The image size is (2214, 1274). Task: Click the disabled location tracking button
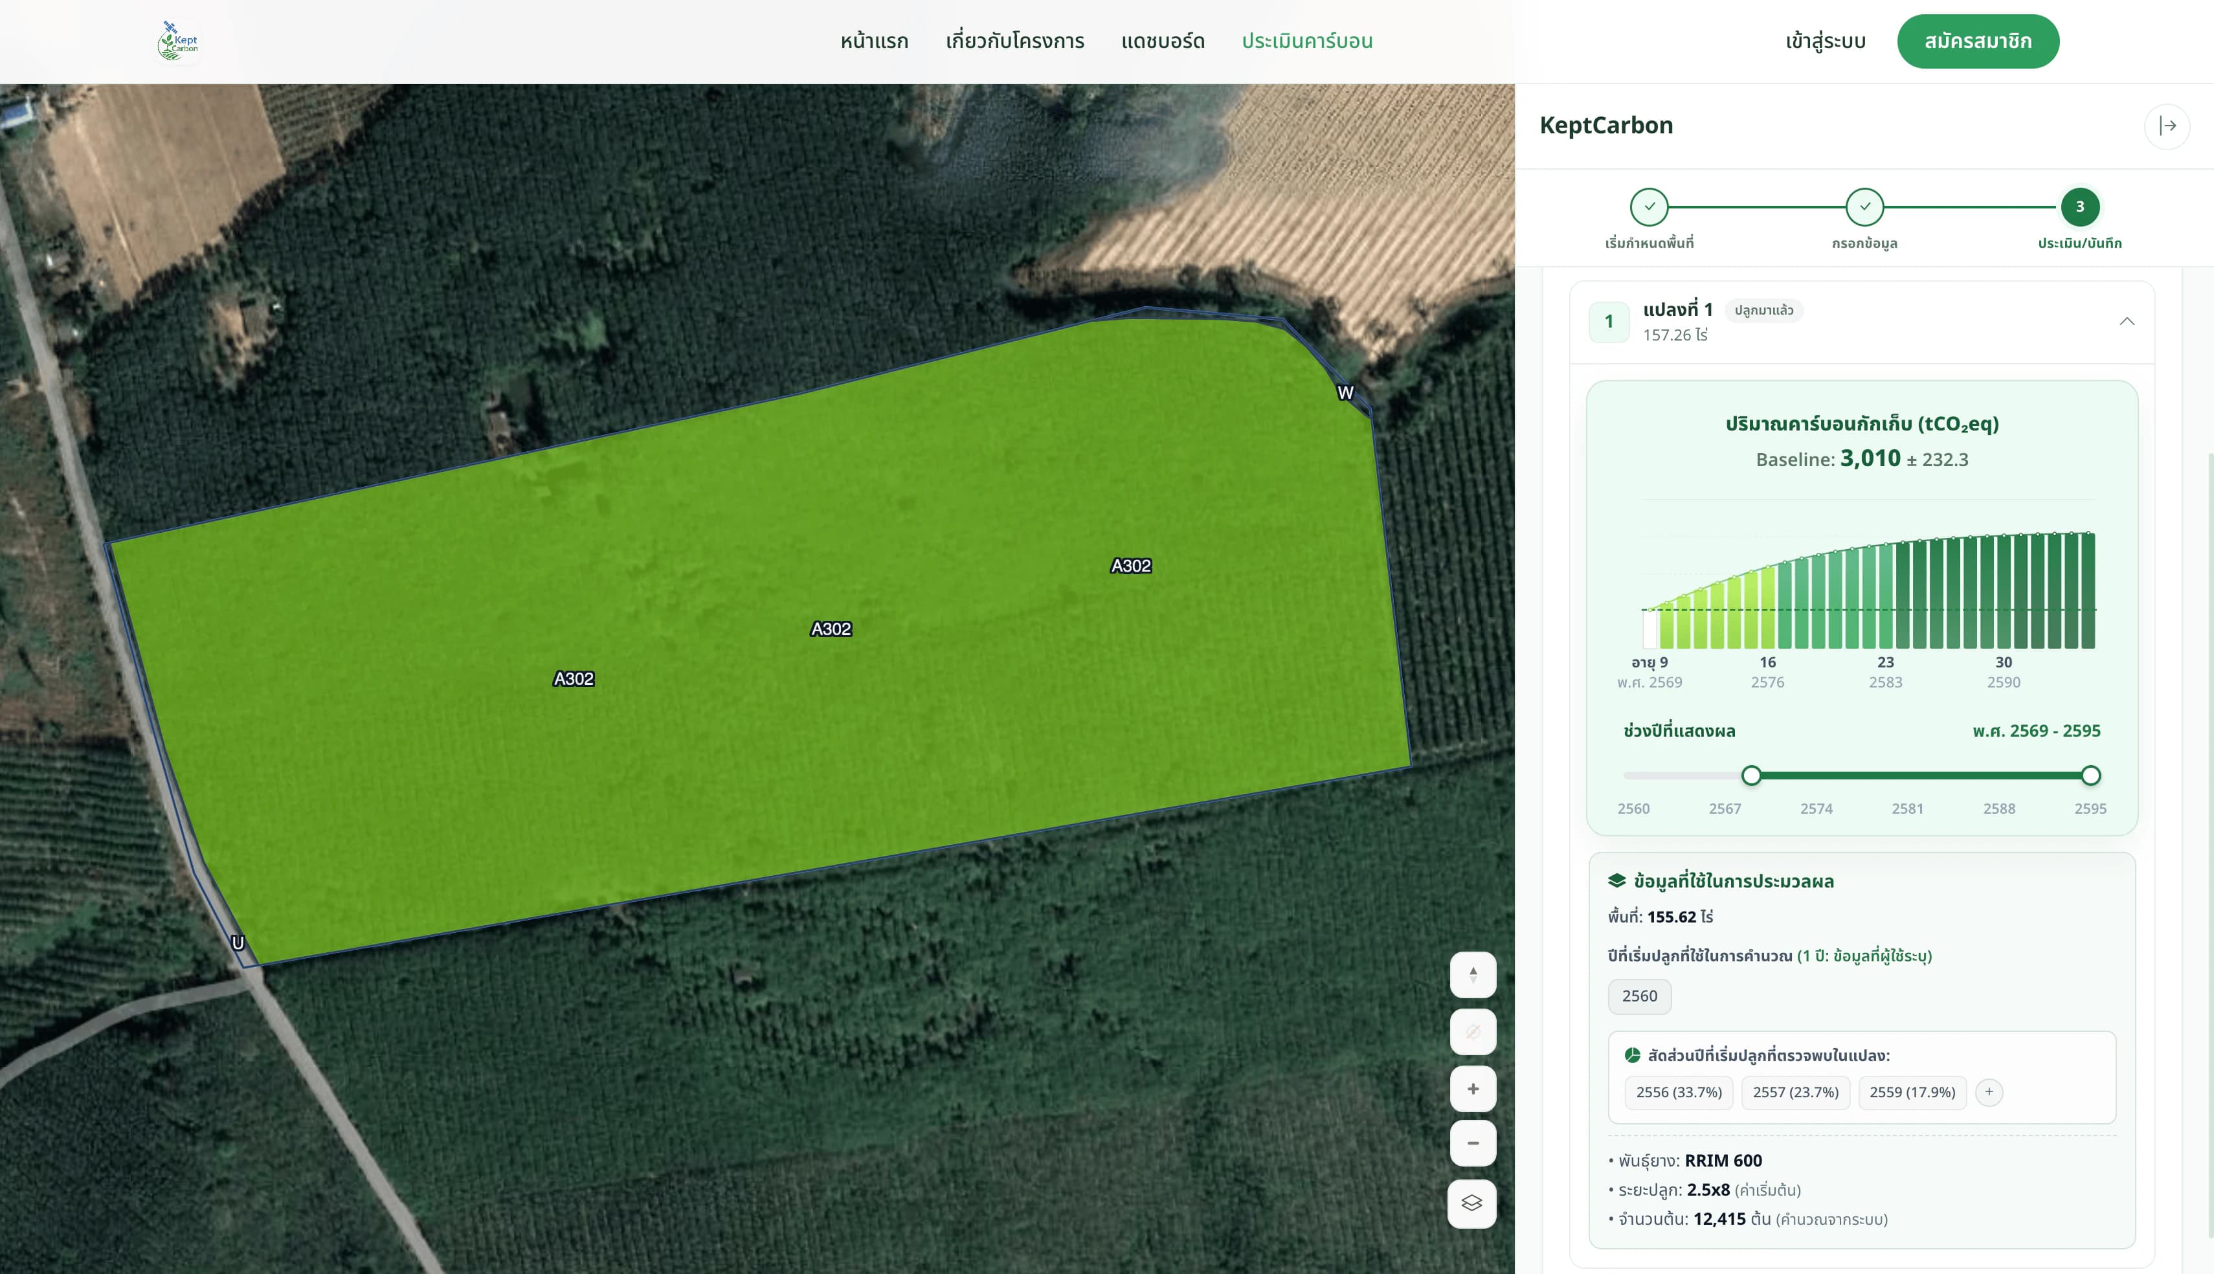[x=1473, y=1032]
